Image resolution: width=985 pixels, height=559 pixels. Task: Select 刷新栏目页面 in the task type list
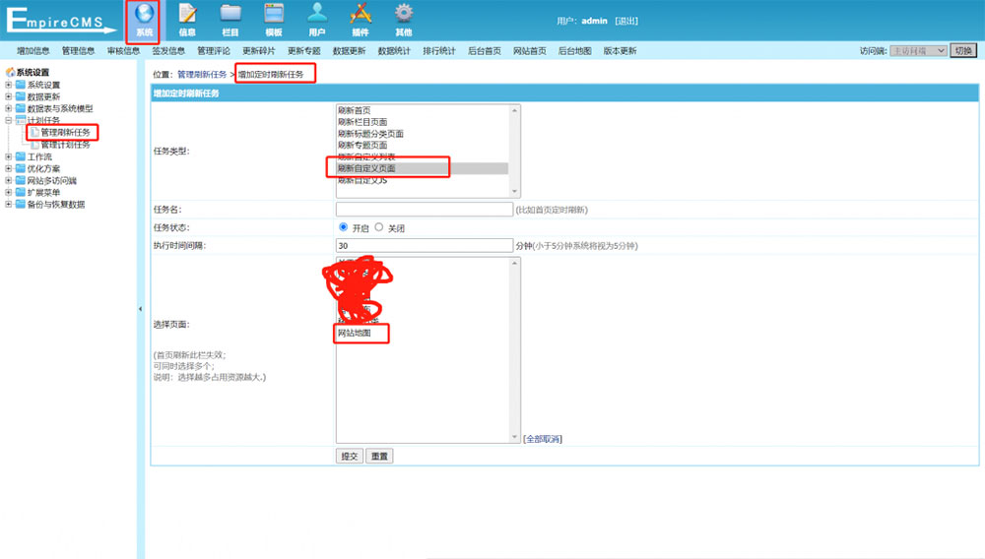423,122
